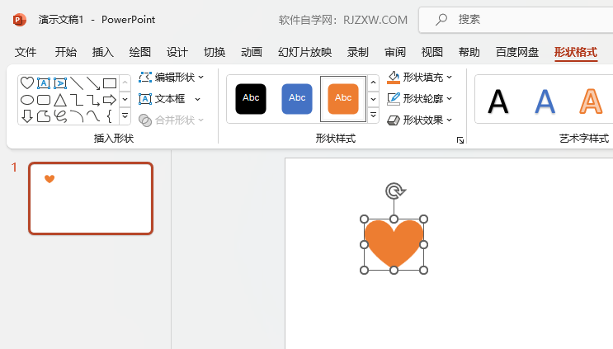Open the 形状效果 dropdown
Image resolution: width=613 pixels, height=349 pixels.
[419, 120]
